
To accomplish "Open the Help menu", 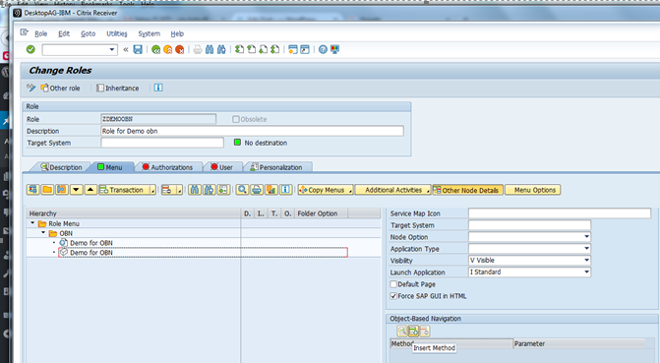I will (177, 33).
